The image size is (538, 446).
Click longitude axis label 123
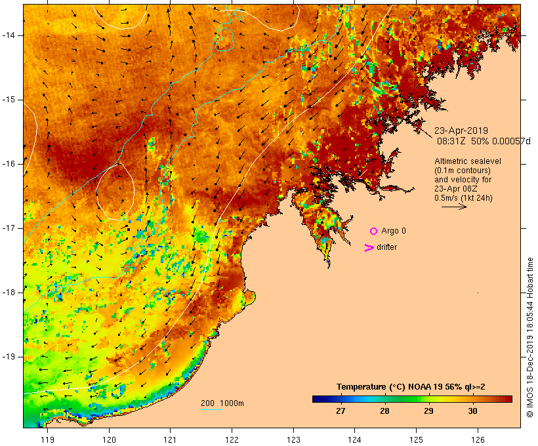click(x=293, y=440)
